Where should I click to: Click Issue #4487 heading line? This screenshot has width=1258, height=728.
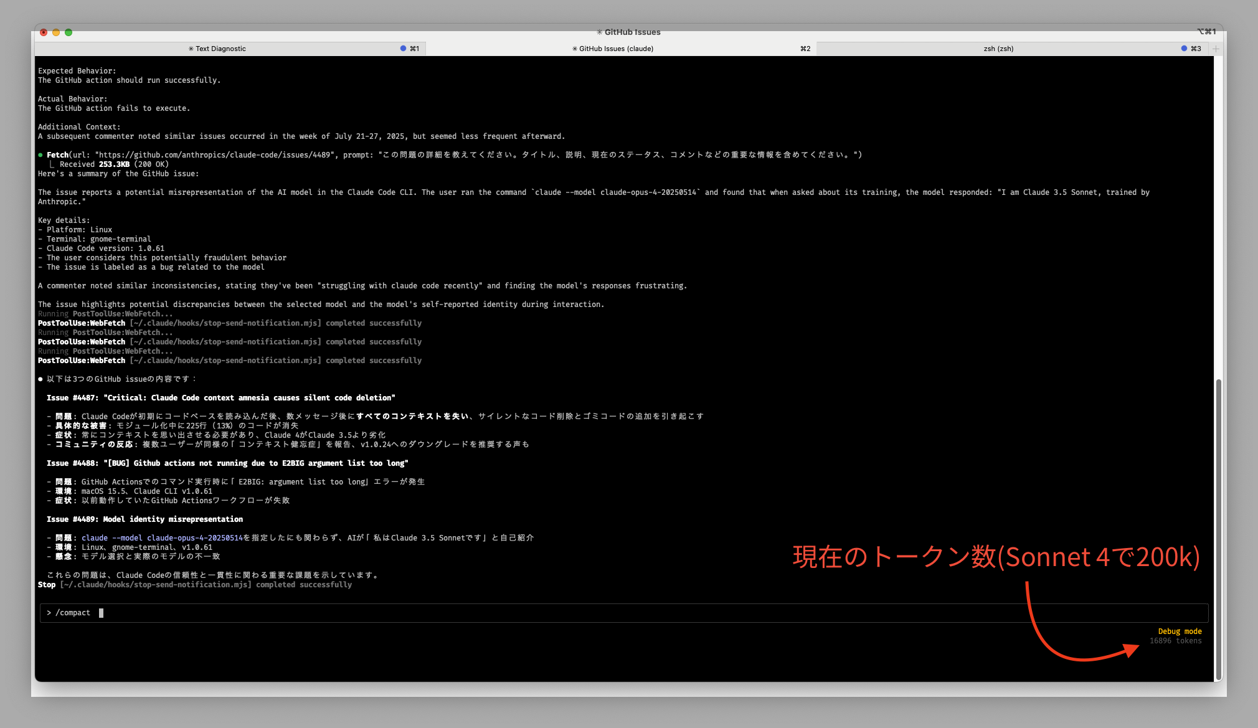tap(220, 398)
